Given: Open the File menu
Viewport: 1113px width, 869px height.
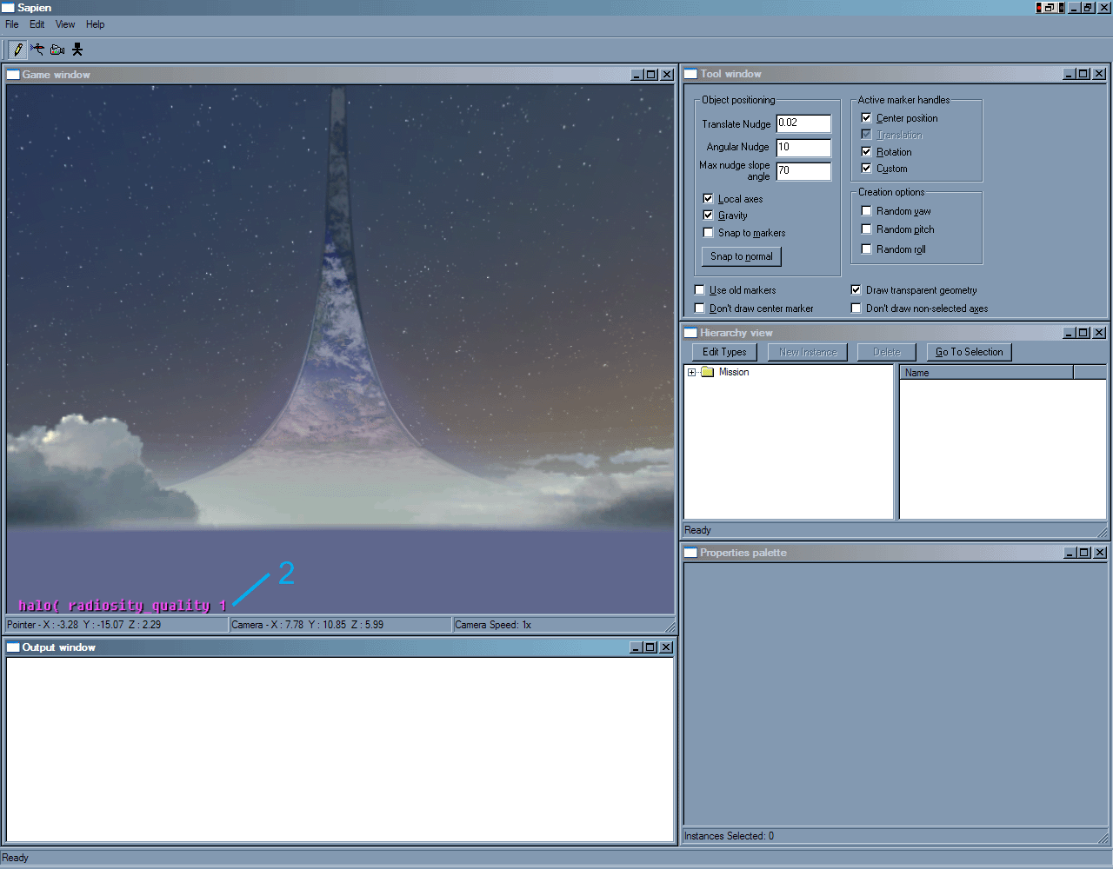Looking at the screenshot, I should 12,24.
